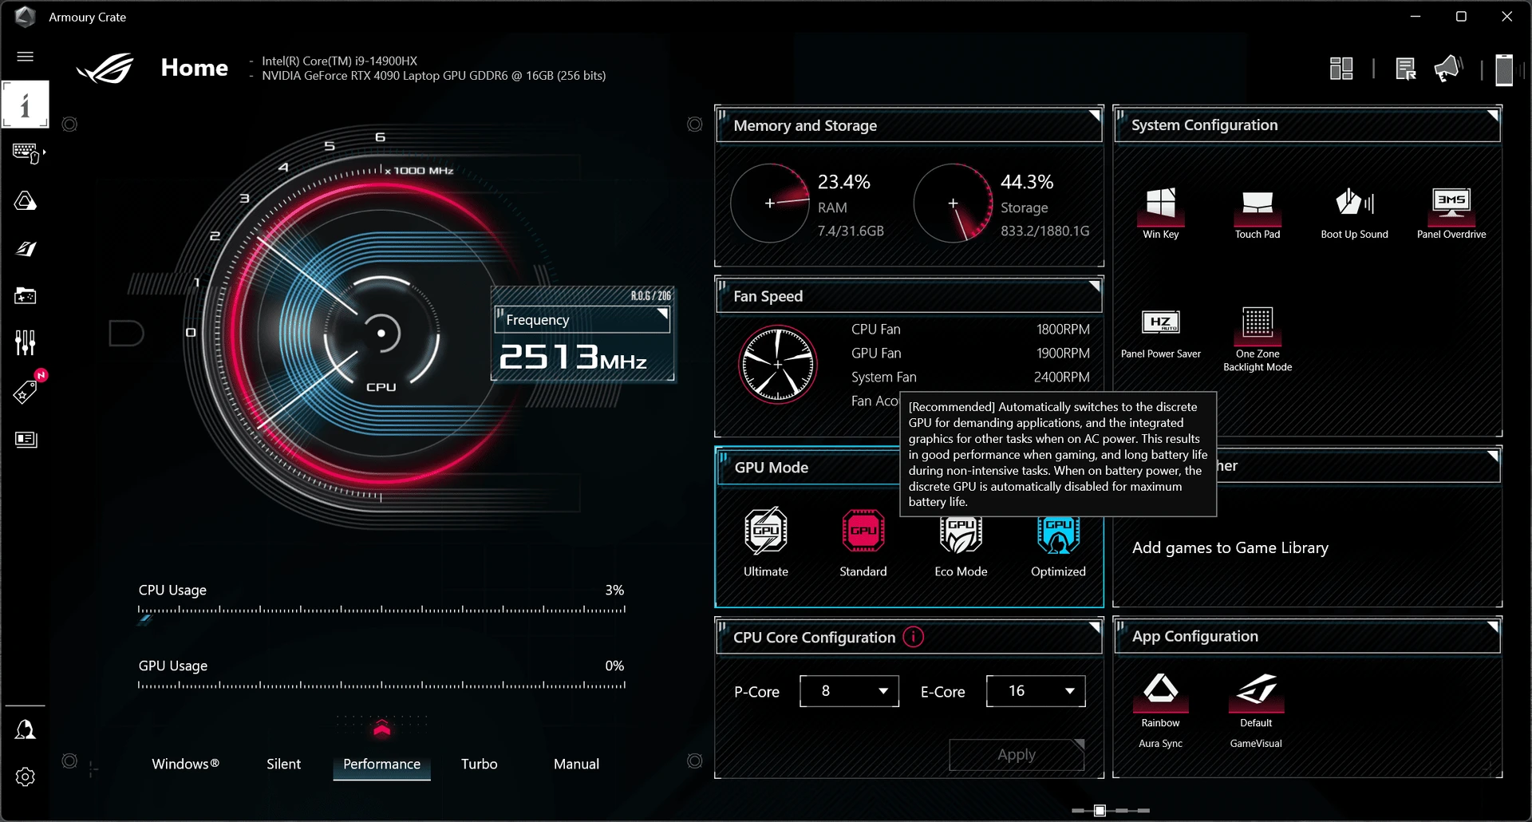
Task: Open Default GameVisual app configuration
Action: point(1256,701)
